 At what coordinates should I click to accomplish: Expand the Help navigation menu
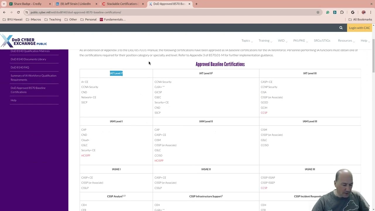pos(365,41)
